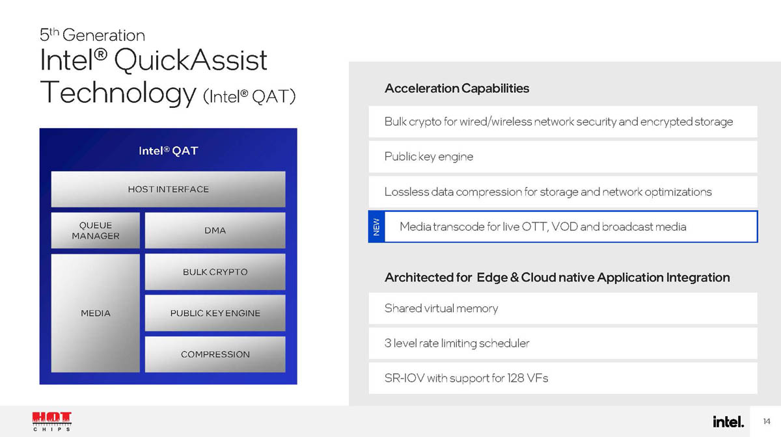The image size is (781, 437).
Task: Select the QUEUE MANAGER block
Action: 96,230
